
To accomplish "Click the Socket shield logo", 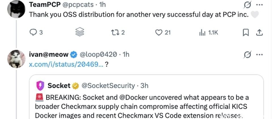I will (x=40, y=85).
